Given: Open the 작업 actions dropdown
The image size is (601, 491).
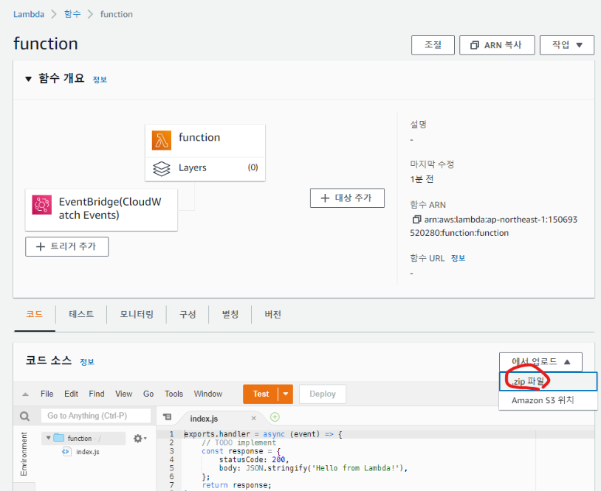Looking at the screenshot, I should [567, 45].
